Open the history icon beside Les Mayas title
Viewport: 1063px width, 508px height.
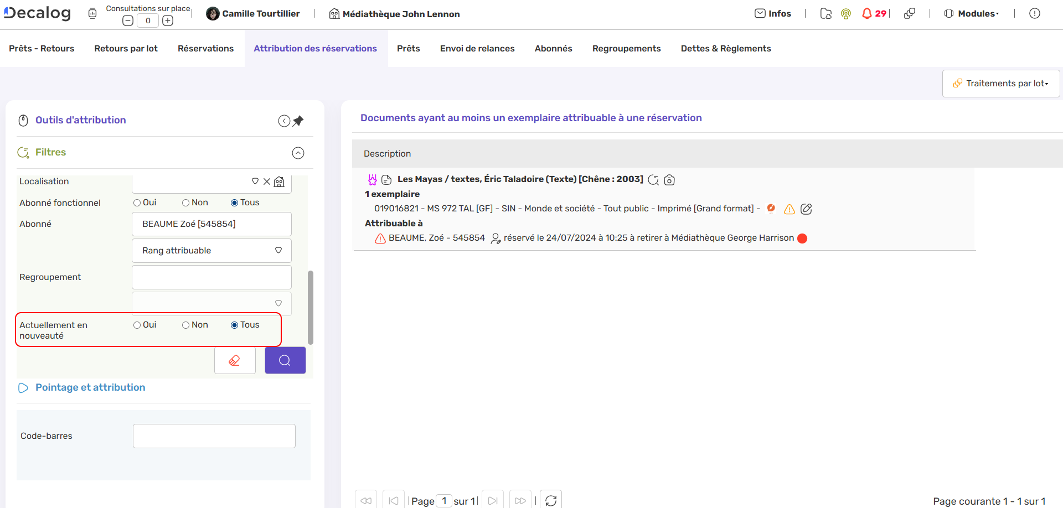pos(653,180)
